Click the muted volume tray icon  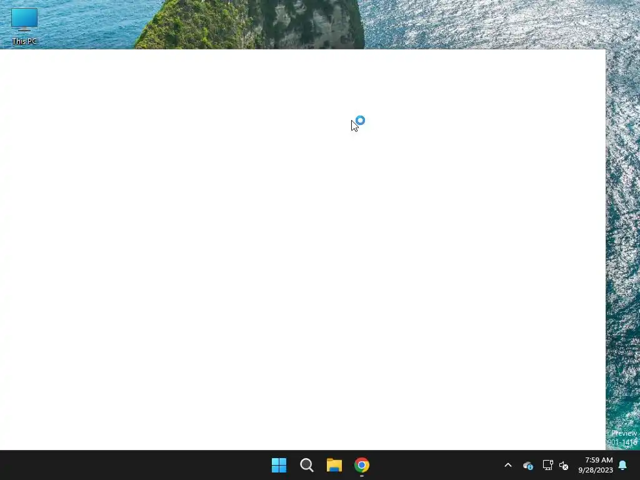pyautogui.click(x=564, y=465)
